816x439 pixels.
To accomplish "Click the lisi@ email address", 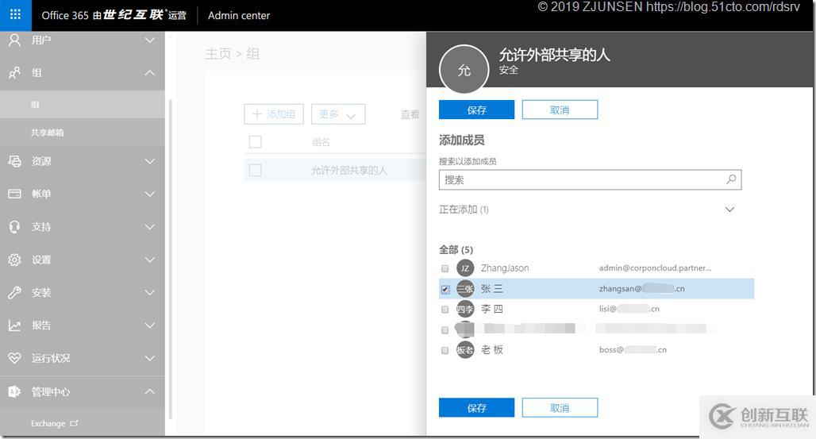I will [x=629, y=309].
